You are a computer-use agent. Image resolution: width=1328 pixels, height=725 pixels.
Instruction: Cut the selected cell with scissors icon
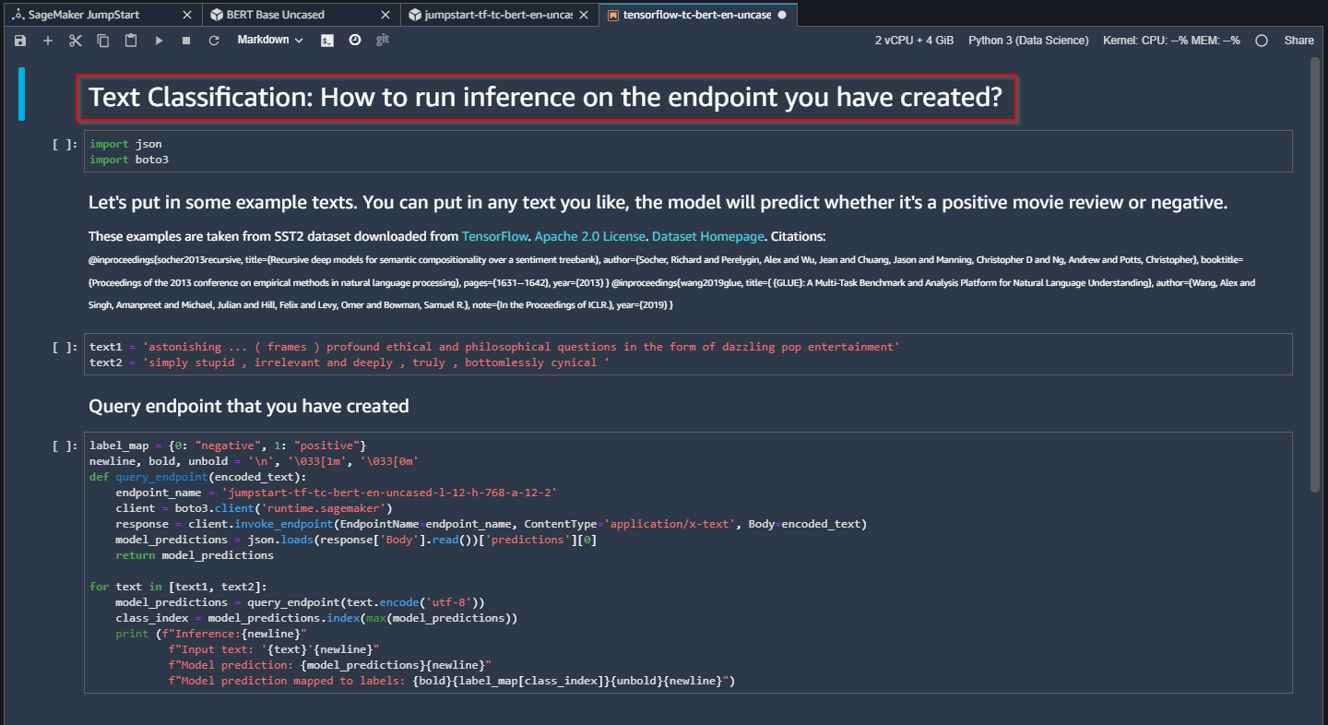click(76, 41)
